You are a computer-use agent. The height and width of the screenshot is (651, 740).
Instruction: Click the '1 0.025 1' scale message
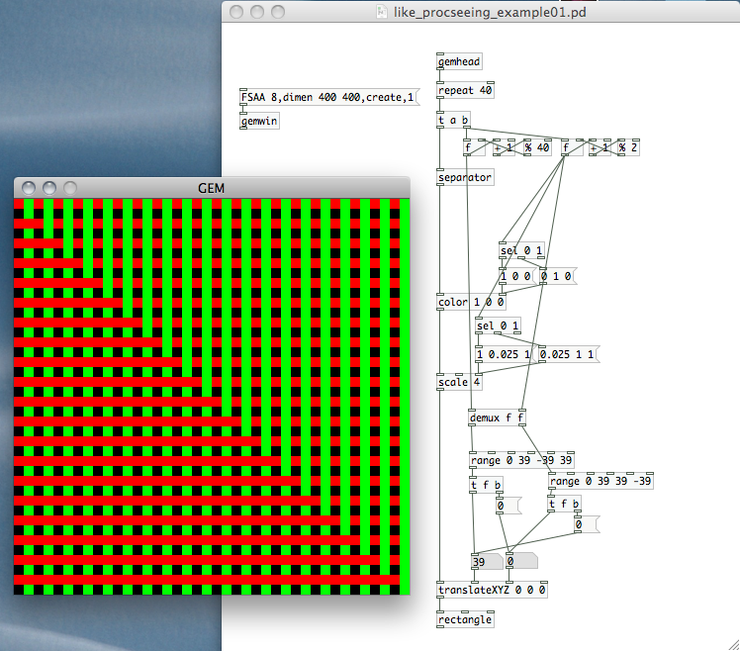click(x=504, y=354)
